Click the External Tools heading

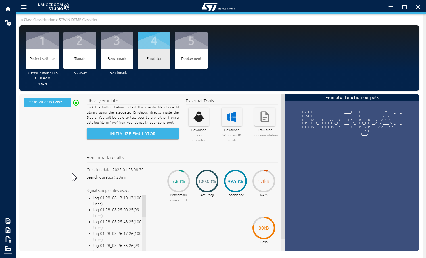200,101
